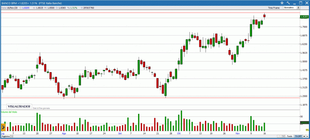Viewport: 310px width, 139px height.
Task: Click the current price tag 1.8205
Action: (x=305, y=17)
